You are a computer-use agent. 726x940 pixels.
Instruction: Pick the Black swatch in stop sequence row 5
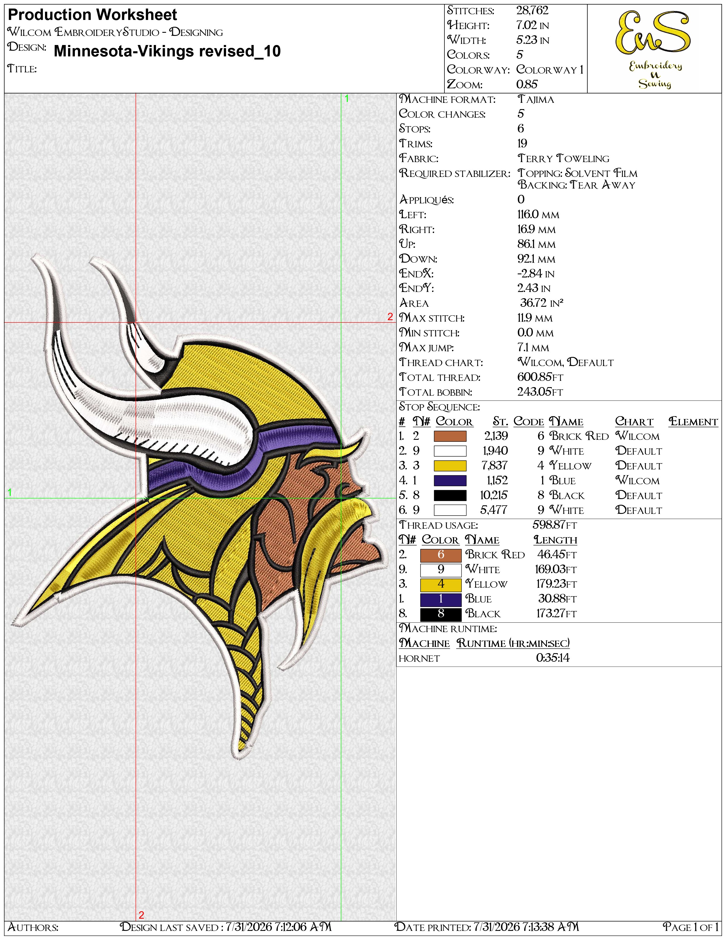(x=450, y=495)
